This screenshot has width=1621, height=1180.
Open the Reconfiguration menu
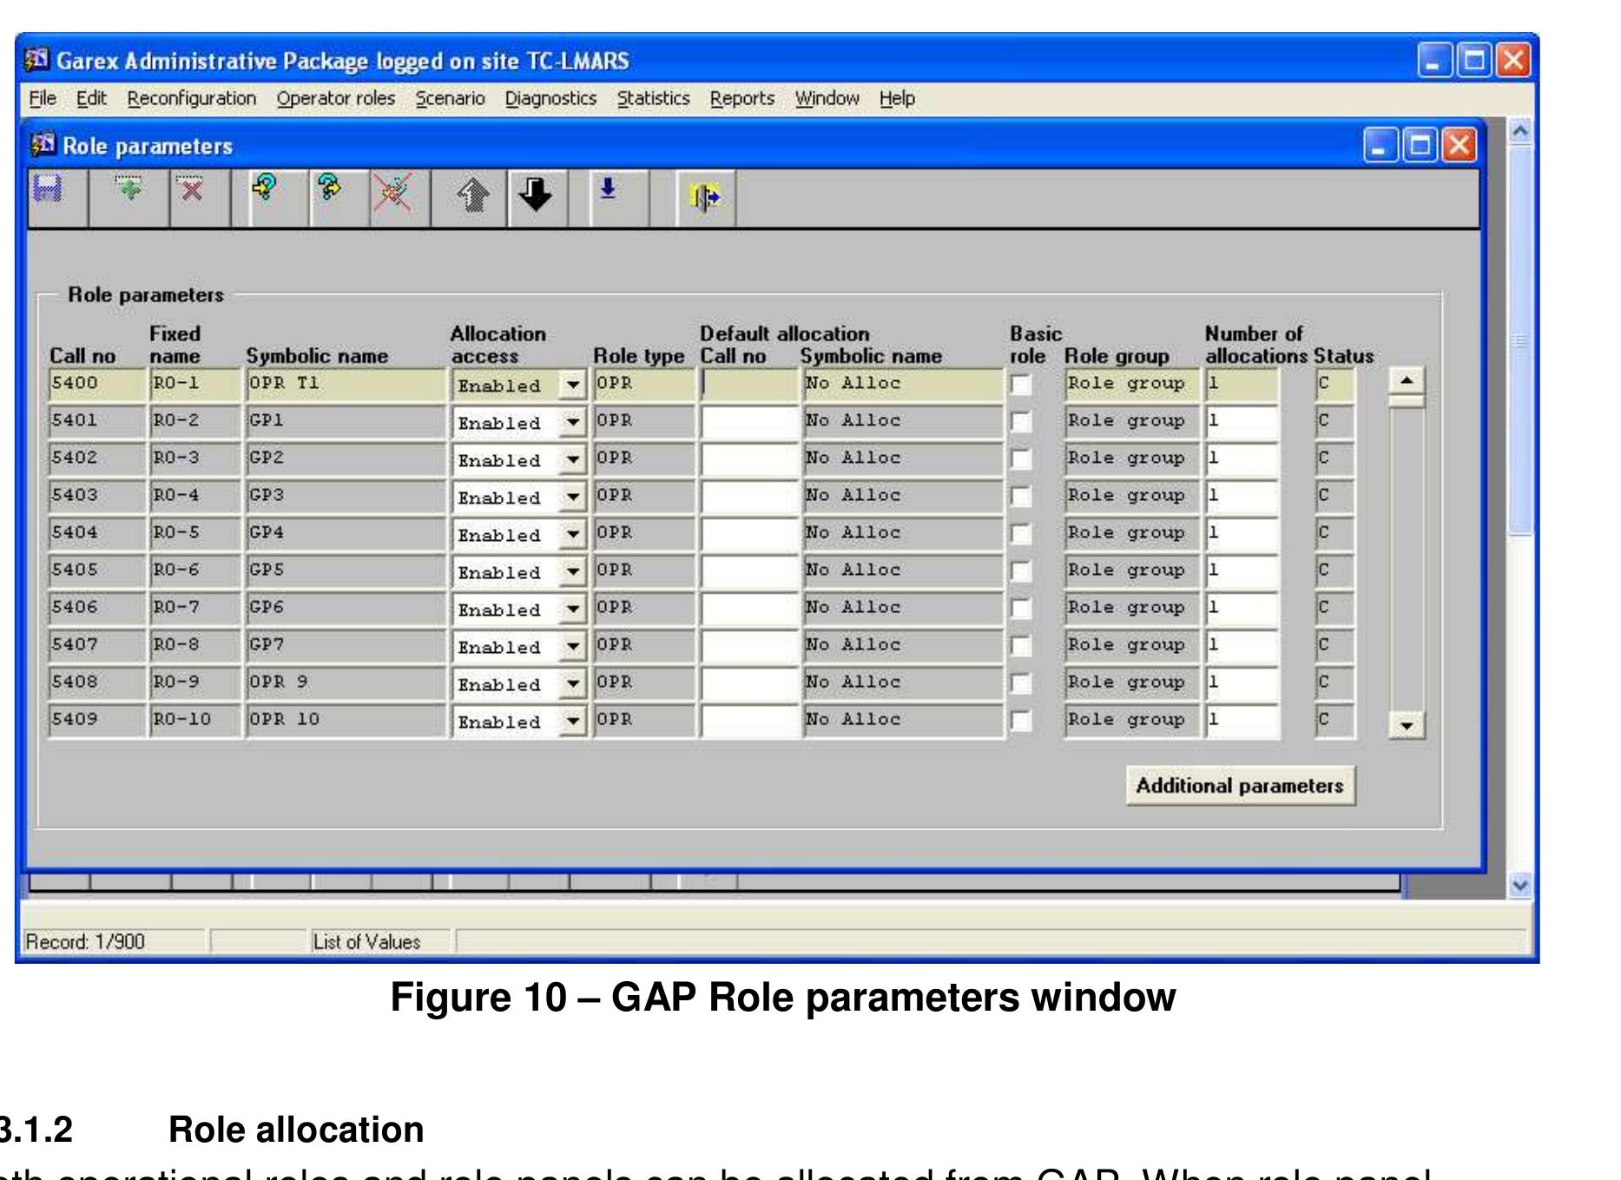point(191,98)
